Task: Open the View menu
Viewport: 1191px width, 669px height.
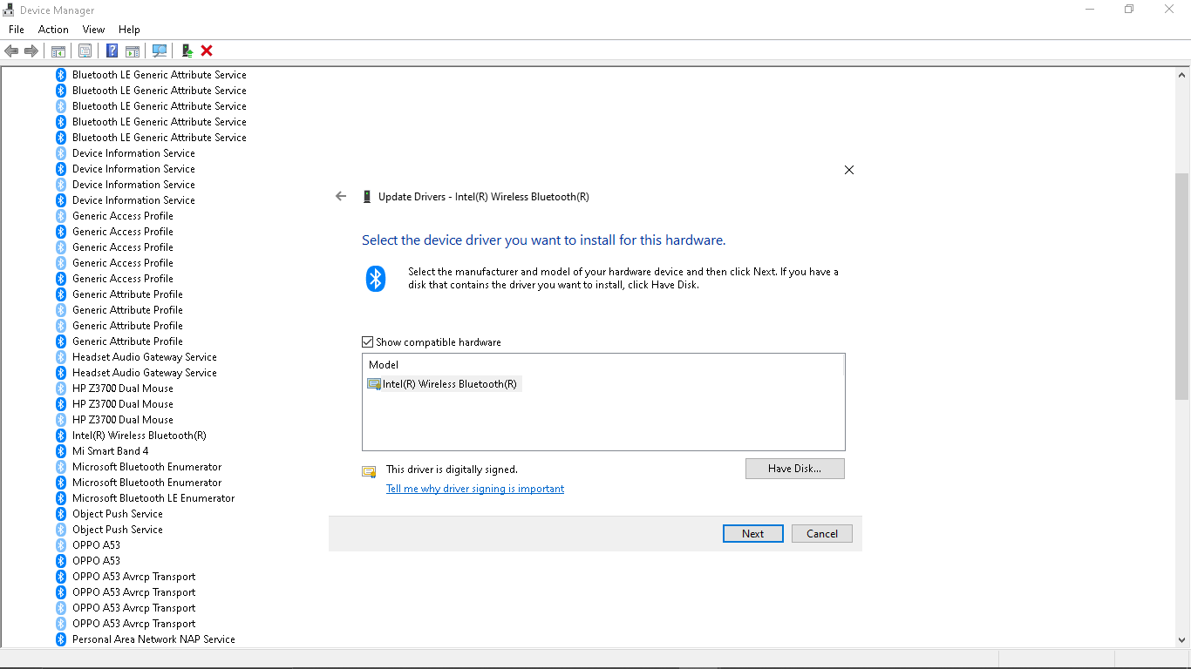Action: (93, 29)
